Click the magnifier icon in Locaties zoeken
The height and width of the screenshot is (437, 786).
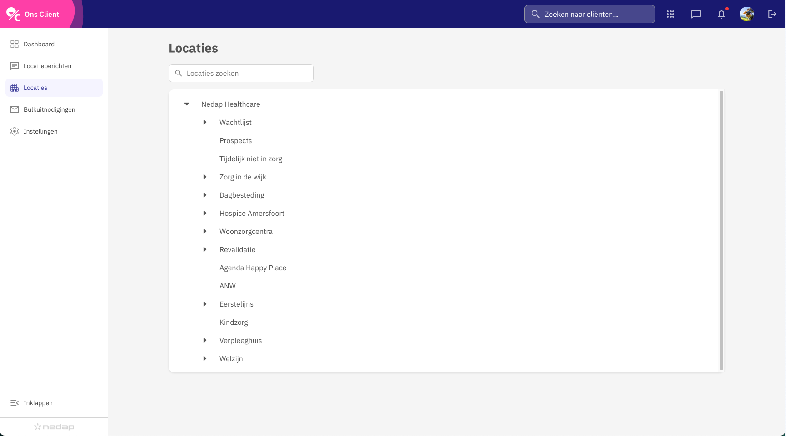pyautogui.click(x=179, y=73)
